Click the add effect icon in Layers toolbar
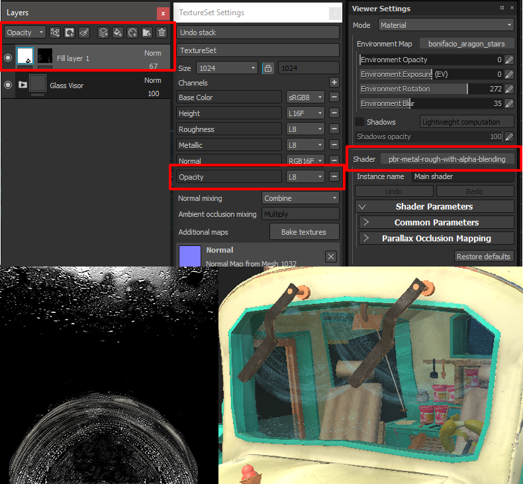Screen dimensions: 523x484 tap(55, 32)
